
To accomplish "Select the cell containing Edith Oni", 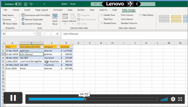I will [32, 51].
